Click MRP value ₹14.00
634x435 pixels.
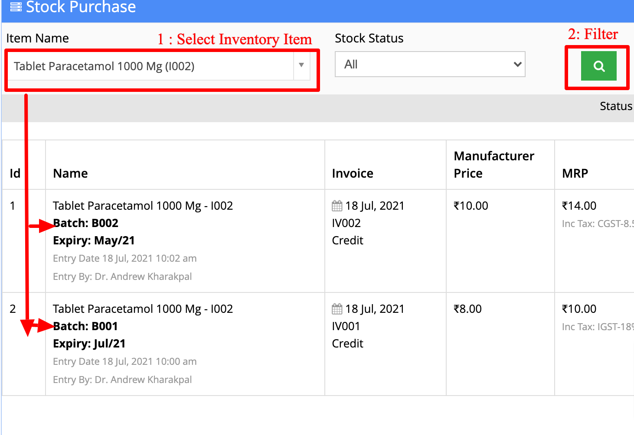click(x=579, y=206)
